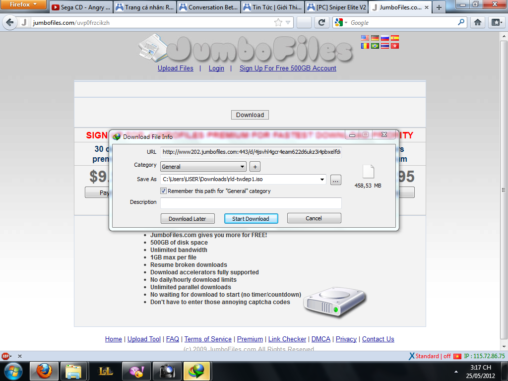Open Yahoo Messenger from the taskbar
Viewport: 508px width, 381px height.
click(x=136, y=371)
